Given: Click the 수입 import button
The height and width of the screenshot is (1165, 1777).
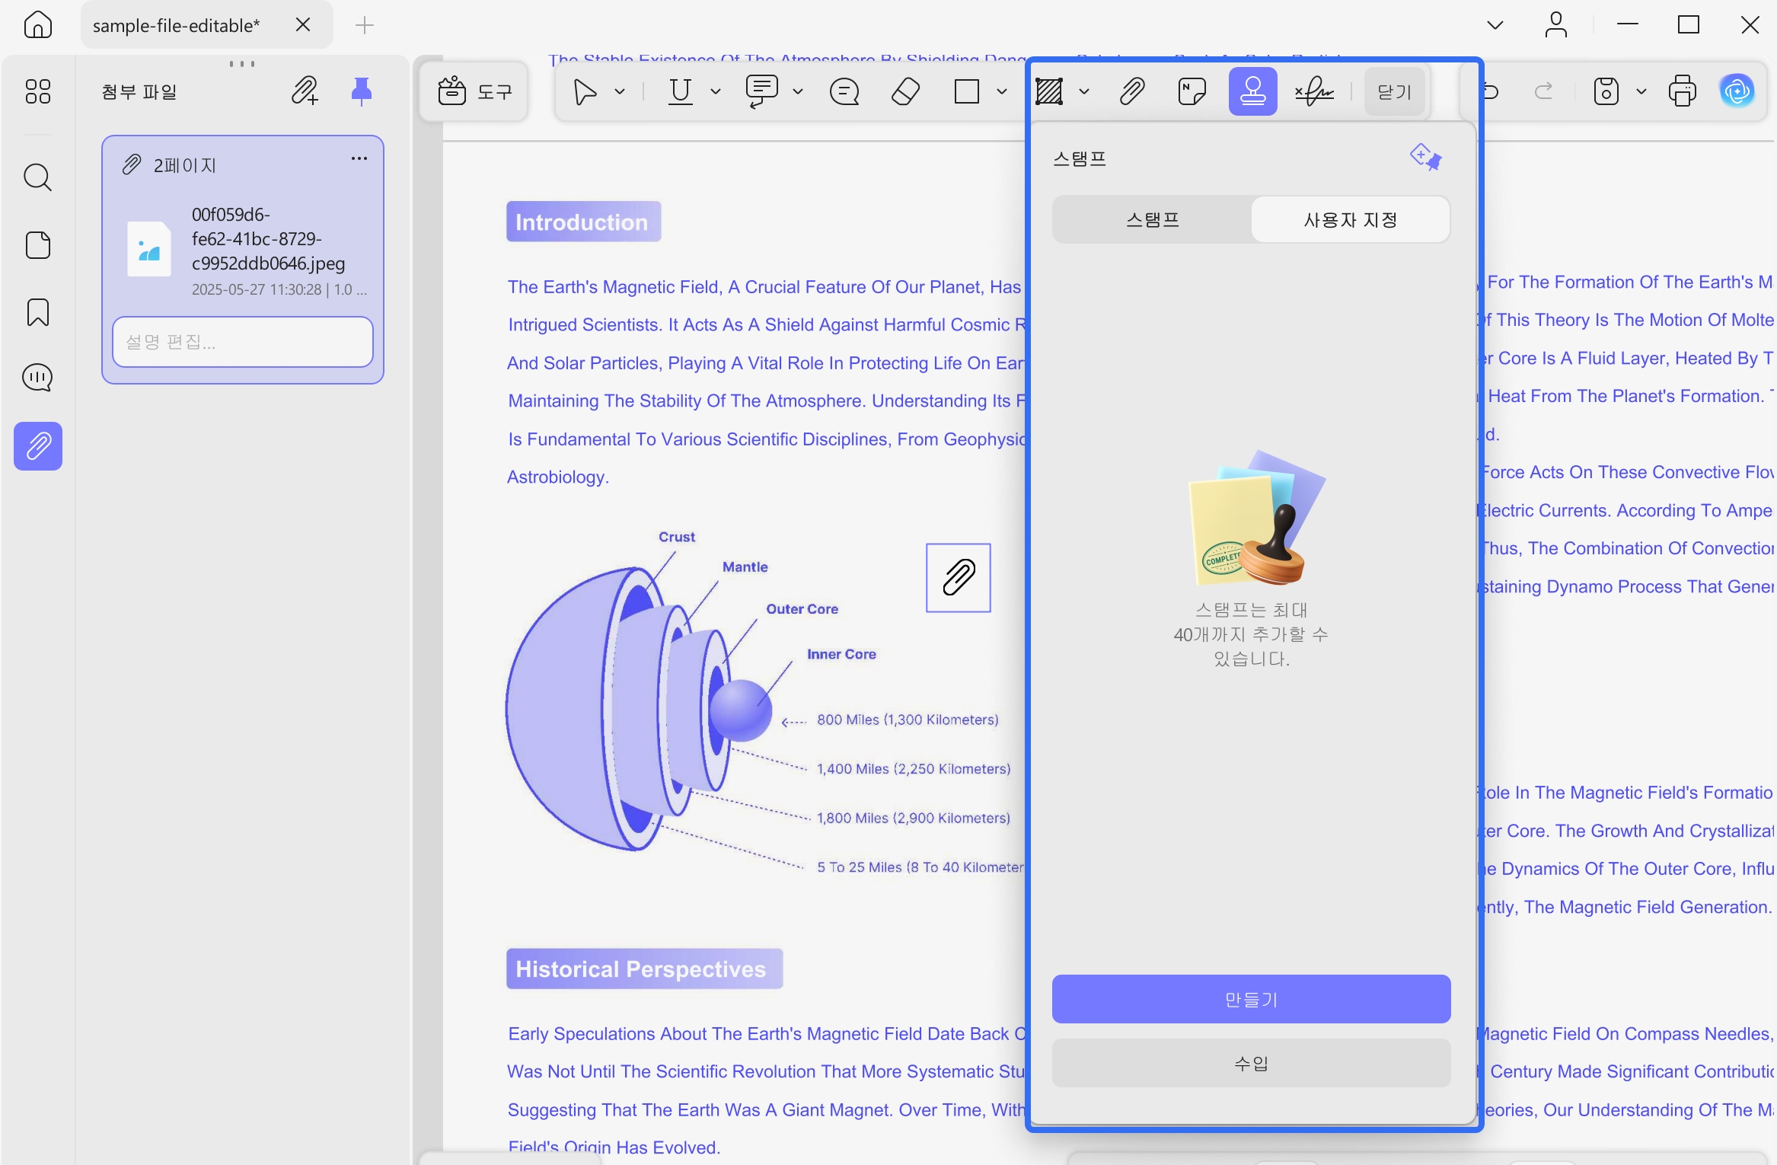Looking at the screenshot, I should coord(1251,1063).
